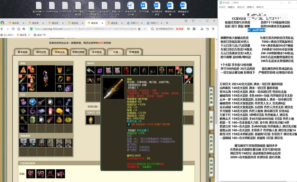The image size is (297, 182).
Task: Select the red robe inventory item
Action: 126,71
